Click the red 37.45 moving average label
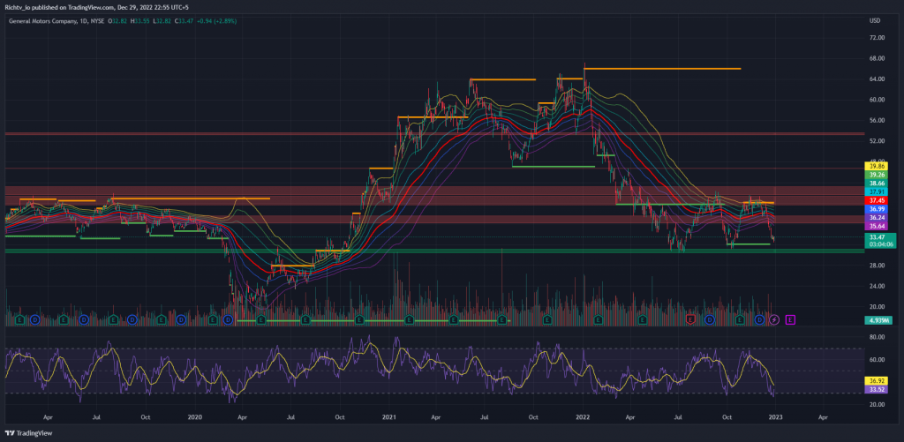This screenshot has height=442, width=904. (x=878, y=200)
